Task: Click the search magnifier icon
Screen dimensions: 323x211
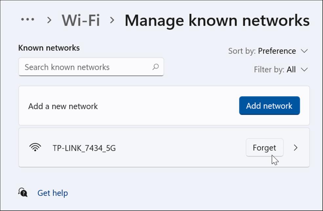Action: pos(155,67)
